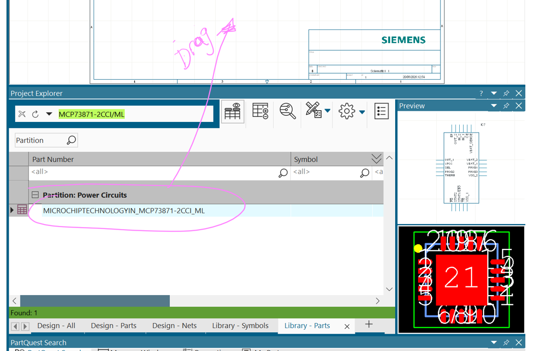Pin the Project Explorer panel
Viewport: 537px width, 351px height.
click(x=506, y=93)
